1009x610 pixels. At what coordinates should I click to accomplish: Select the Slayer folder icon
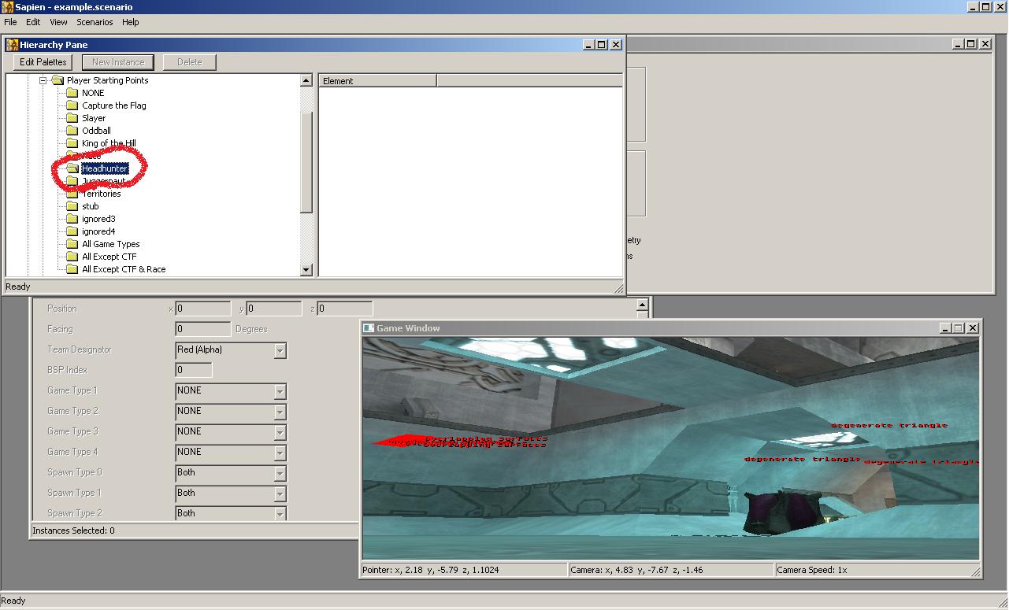pos(72,118)
